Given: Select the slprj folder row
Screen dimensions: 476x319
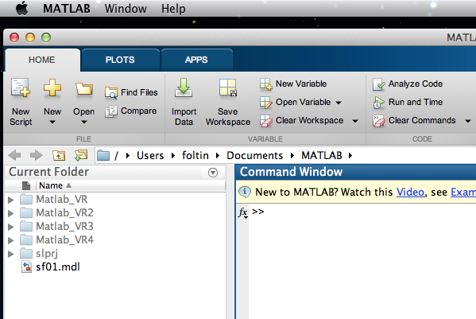Looking at the screenshot, I should 115,254.
